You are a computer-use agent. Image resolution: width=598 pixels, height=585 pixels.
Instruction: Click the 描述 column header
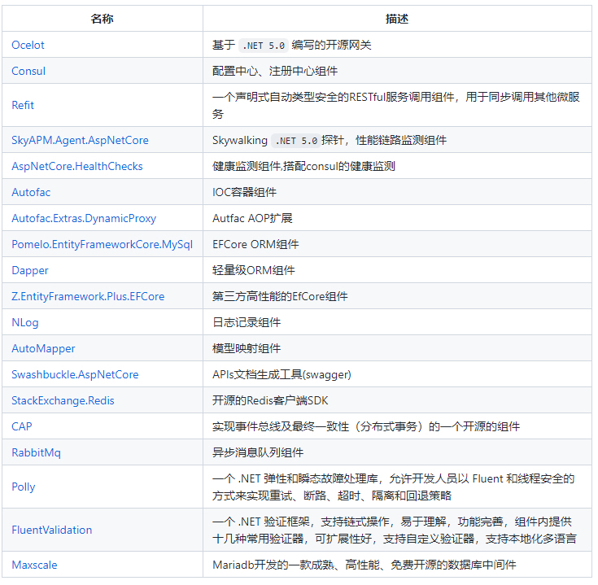click(397, 19)
